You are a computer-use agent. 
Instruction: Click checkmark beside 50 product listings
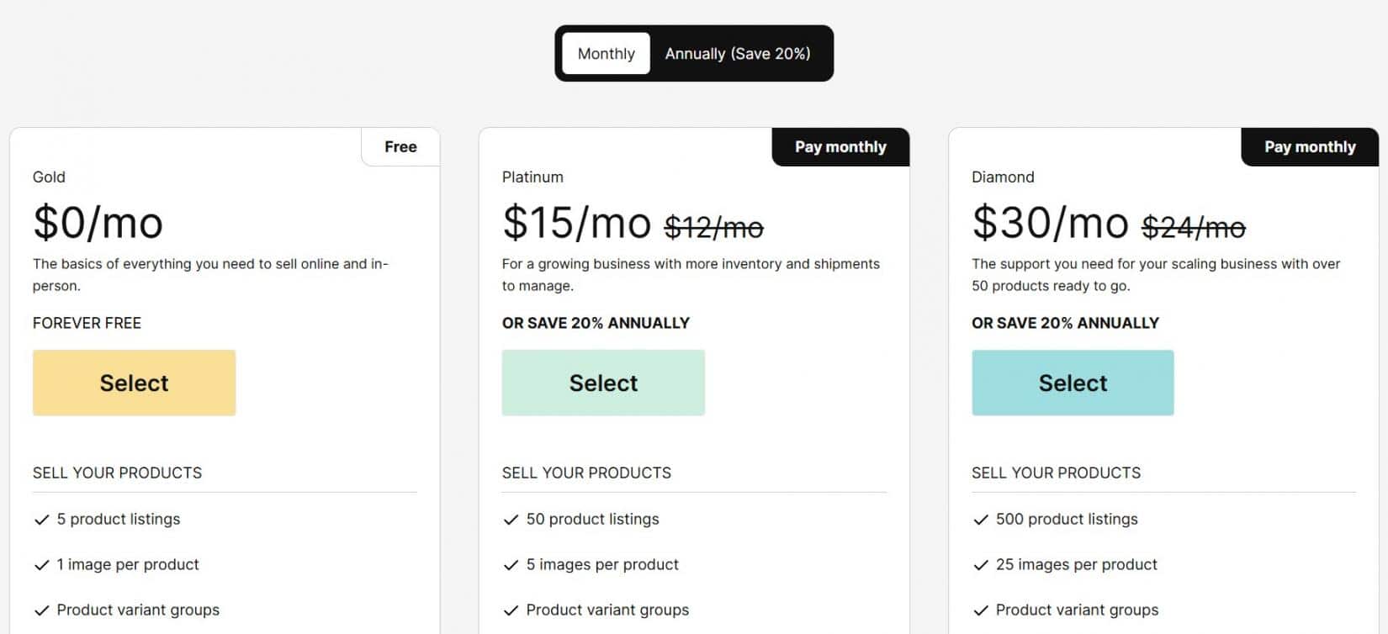[511, 520]
